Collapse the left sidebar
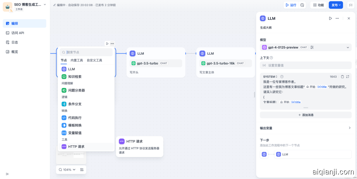Image resolution: width=357 pixels, height=179 pixels. coord(8,174)
